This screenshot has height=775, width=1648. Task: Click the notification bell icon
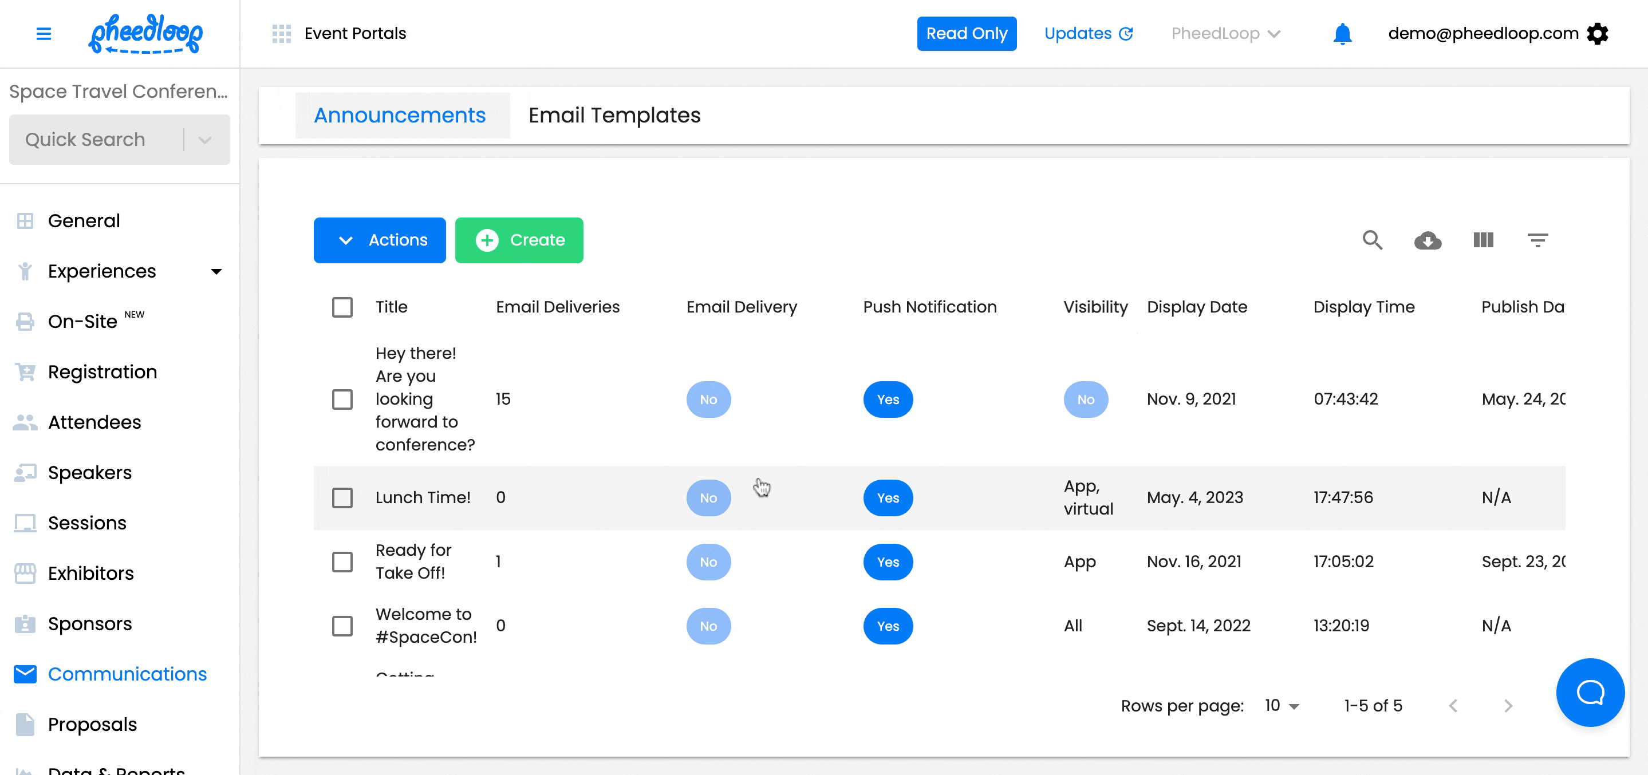(1342, 34)
